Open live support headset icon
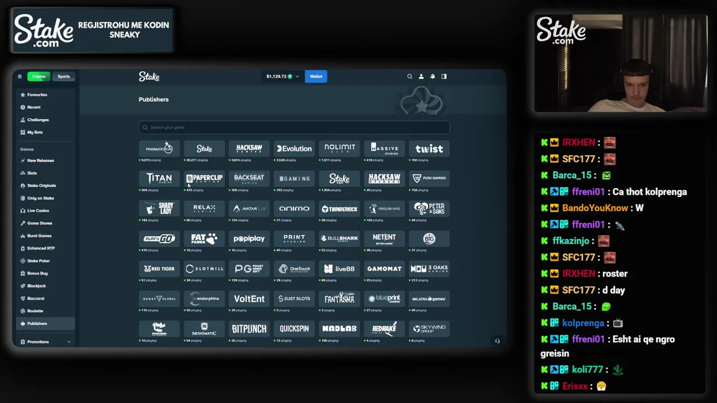 coord(497,341)
